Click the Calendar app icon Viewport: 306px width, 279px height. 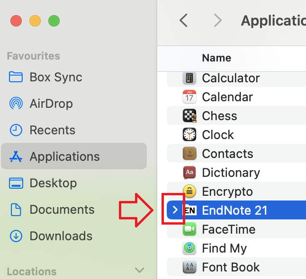click(189, 97)
